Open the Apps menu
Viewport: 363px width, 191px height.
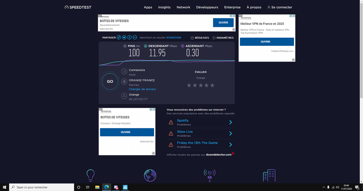148,7
